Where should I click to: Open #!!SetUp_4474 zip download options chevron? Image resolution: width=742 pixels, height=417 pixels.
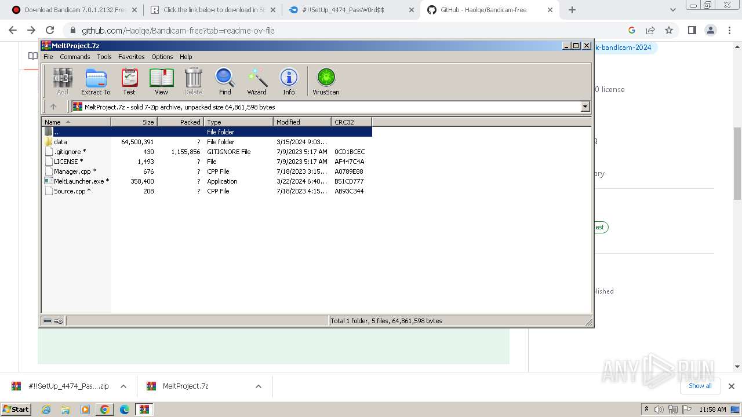[x=123, y=386]
